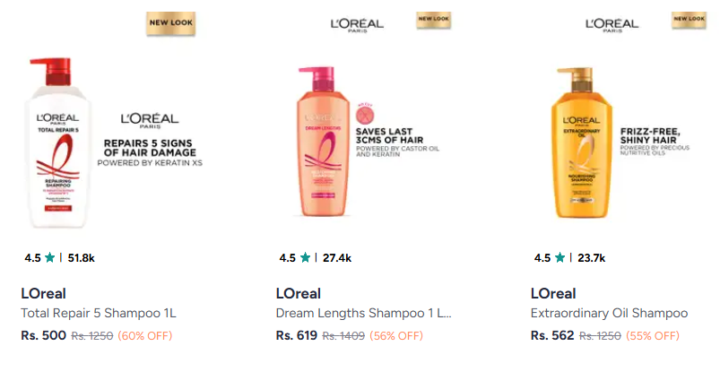Click L'Oreal Paris logo above Dream Lengths
This screenshot has width=720, height=372.
[356, 25]
